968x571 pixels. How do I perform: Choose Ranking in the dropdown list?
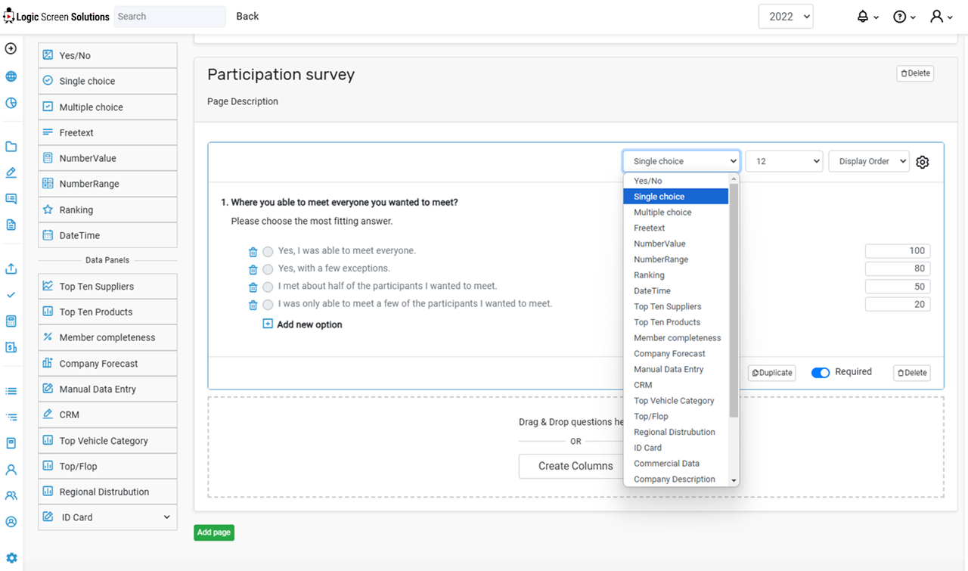(x=676, y=275)
